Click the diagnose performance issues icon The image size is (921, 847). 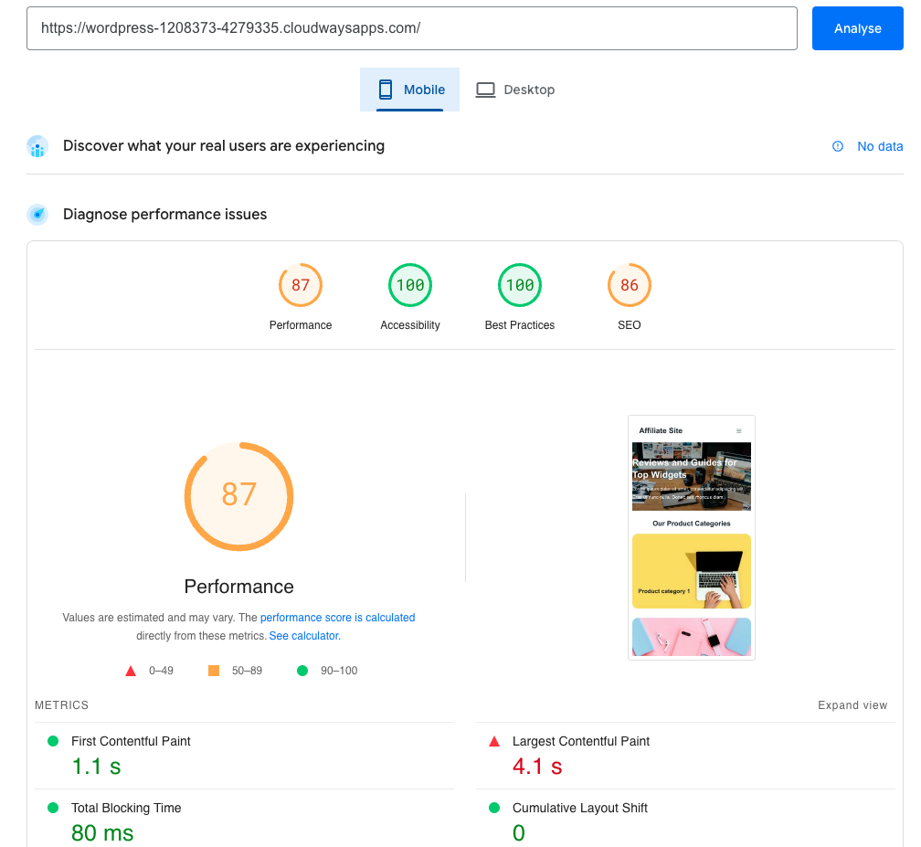pyautogui.click(x=37, y=215)
